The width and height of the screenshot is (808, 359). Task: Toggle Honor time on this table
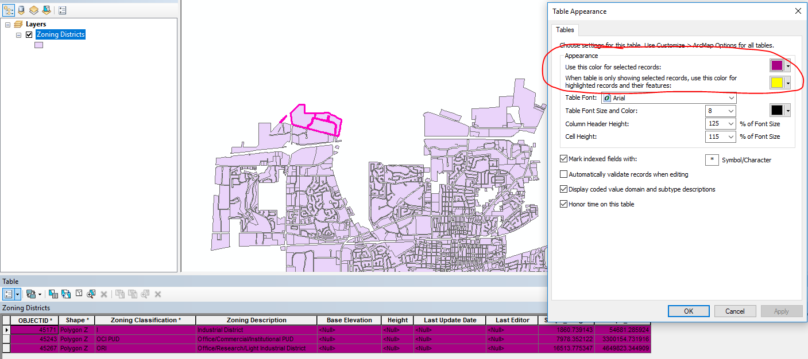pos(563,204)
